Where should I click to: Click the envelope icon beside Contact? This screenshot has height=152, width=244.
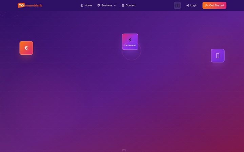123,5
